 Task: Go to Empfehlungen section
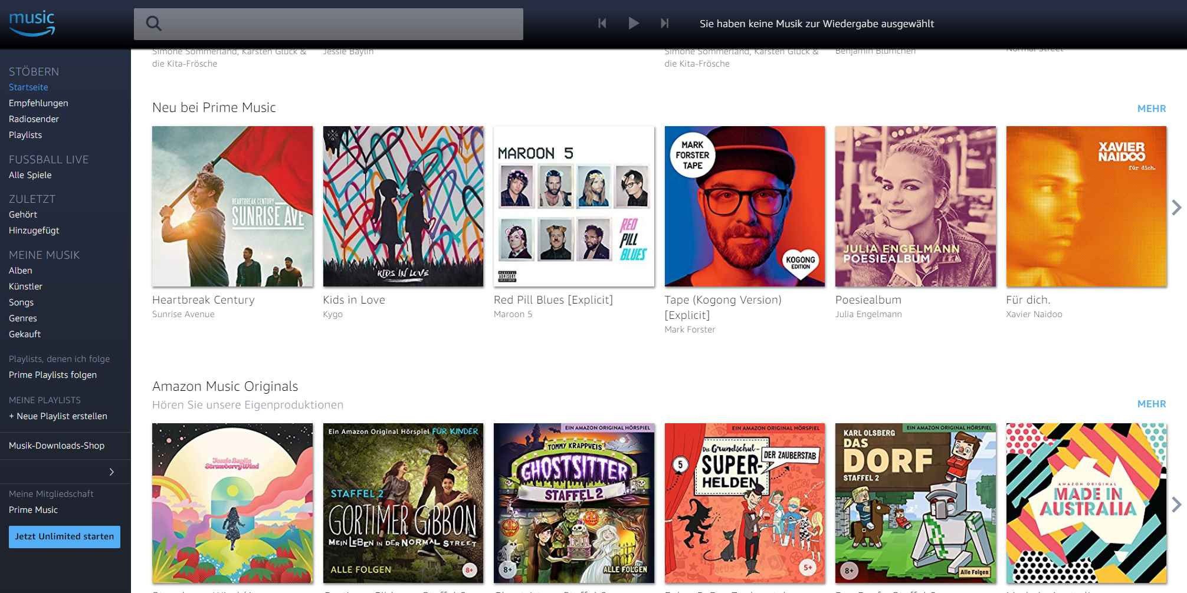[38, 103]
